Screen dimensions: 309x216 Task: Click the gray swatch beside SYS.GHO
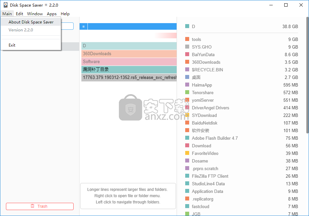tap(187, 47)
